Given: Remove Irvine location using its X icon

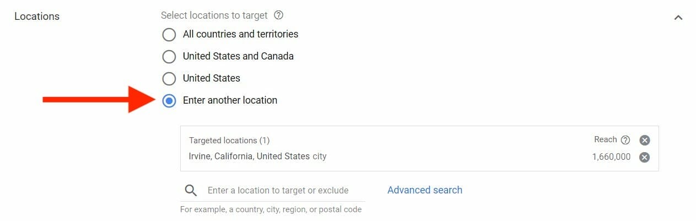Looking at the screenshot, I should tap(644, 157).
